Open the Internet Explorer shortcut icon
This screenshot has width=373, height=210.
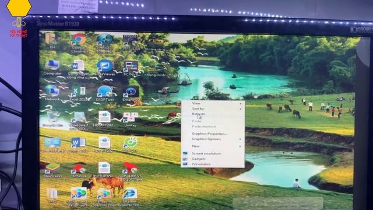tap(129, 197)
